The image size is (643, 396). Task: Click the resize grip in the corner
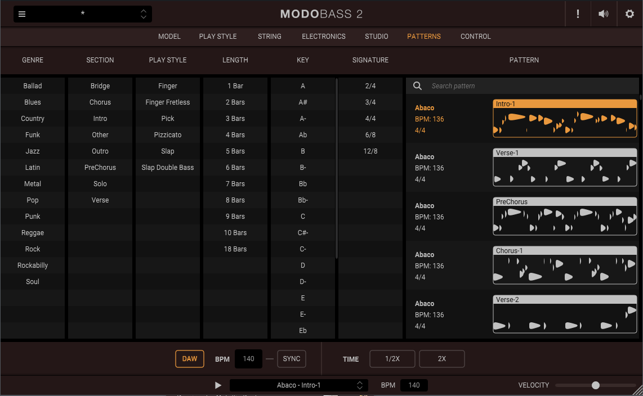pos(638,391)
